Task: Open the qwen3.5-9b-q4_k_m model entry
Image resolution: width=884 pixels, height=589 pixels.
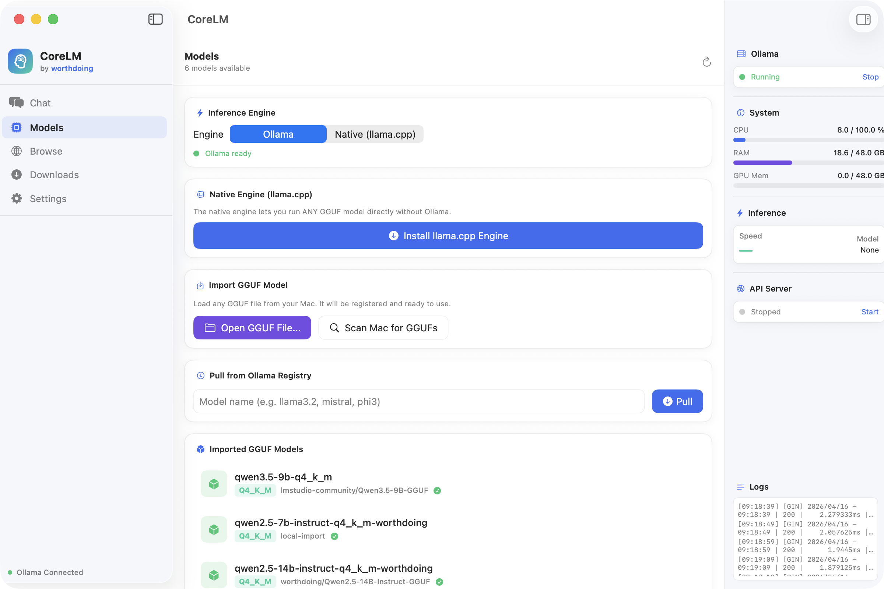Action: click(x=283, y=477)
